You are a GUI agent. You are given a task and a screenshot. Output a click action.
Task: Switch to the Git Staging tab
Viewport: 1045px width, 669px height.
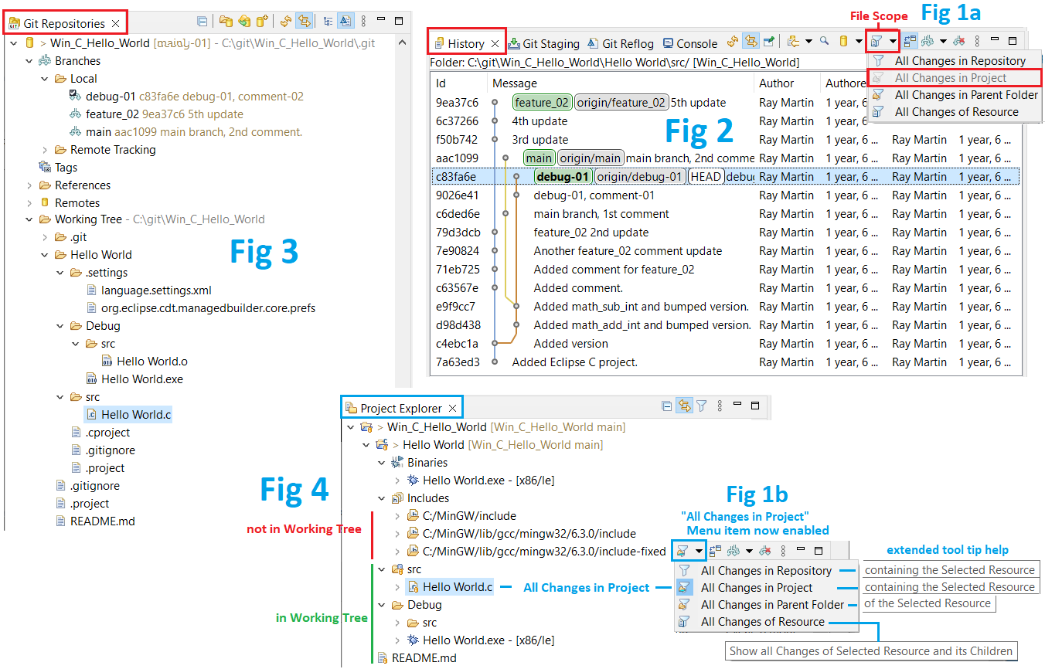pos(545,44)
